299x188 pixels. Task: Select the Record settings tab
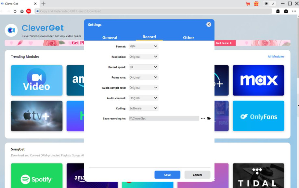click(149, 37)
